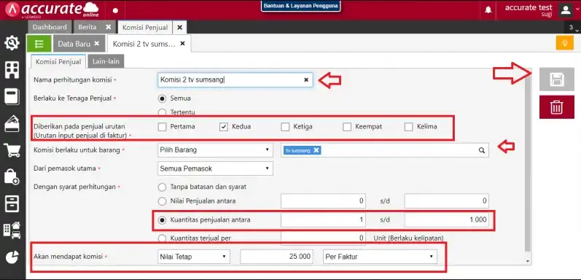The height and width of the screenshot is (280, 581).
Task: Open the Per Faktur dropdown
Action: [x=380, y=257]
